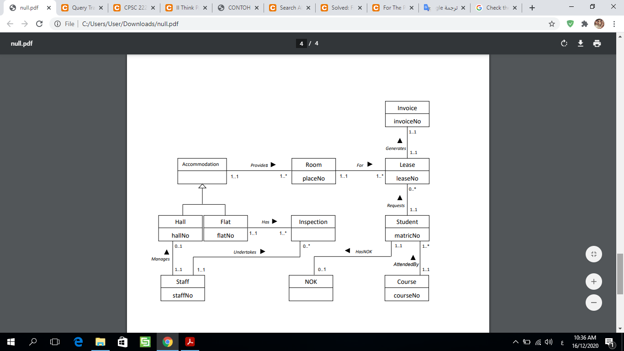Zoom out on the PDF
The height and width of the screenshot is (351, 624).
(x=593, y=302)
